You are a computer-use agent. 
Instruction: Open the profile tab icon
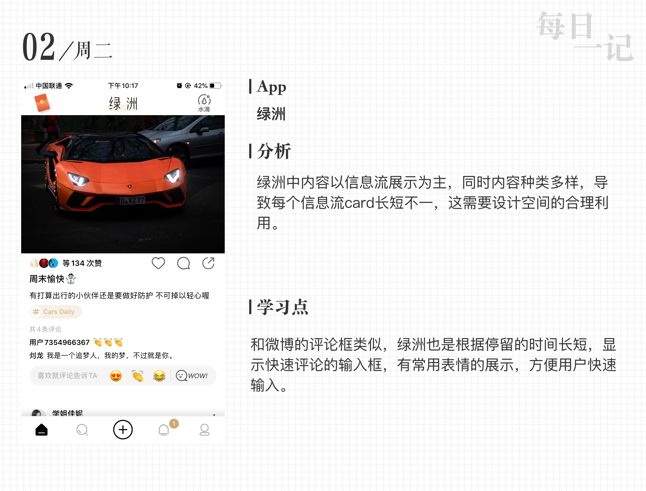[204, 430]
